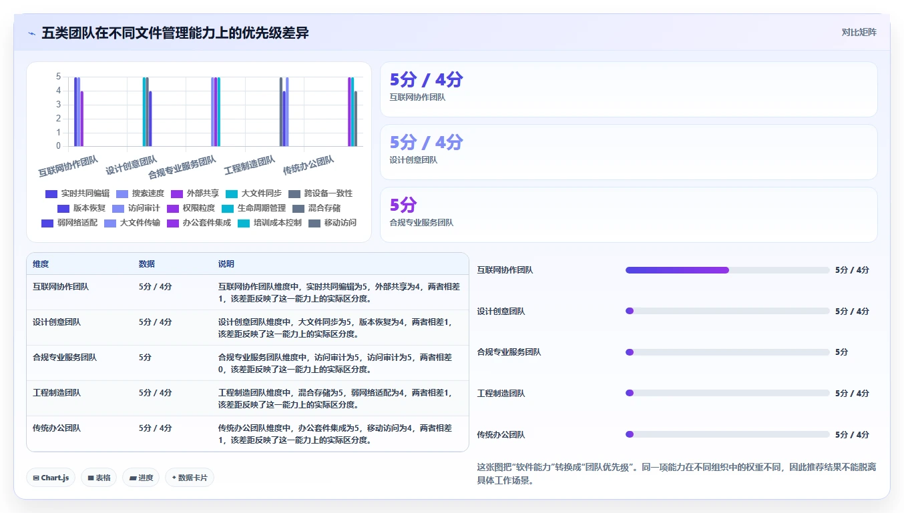The height and width of the screenshot is (513, 904).
Task: Click the 传统办公团队 x-axis chart label
Action: coord(308,165)
